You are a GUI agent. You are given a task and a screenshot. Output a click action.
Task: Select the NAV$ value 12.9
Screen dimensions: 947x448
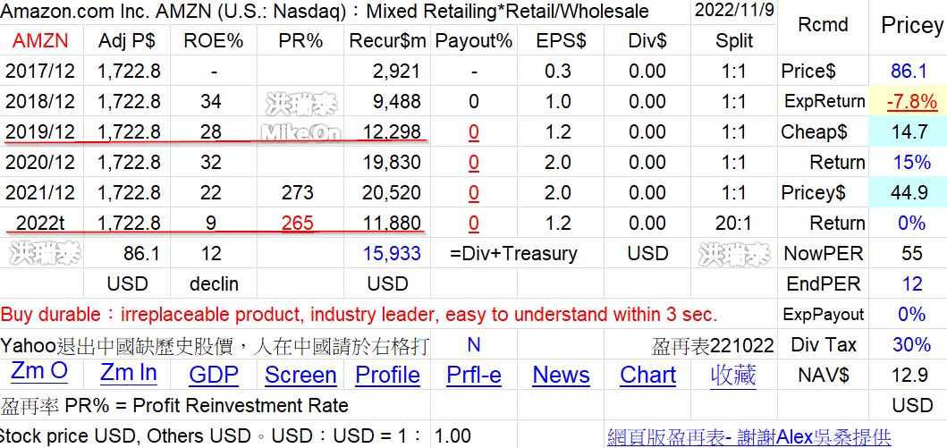coord(909,375)
